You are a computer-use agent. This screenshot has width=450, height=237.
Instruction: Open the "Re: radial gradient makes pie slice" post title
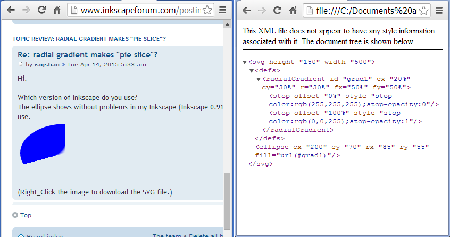[87, 55]
